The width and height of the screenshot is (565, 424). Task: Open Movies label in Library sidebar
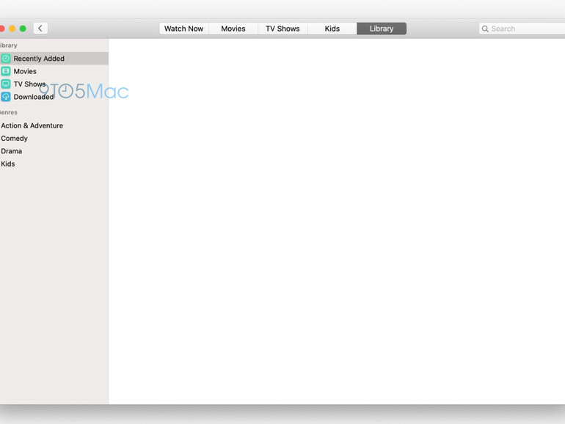25,71
